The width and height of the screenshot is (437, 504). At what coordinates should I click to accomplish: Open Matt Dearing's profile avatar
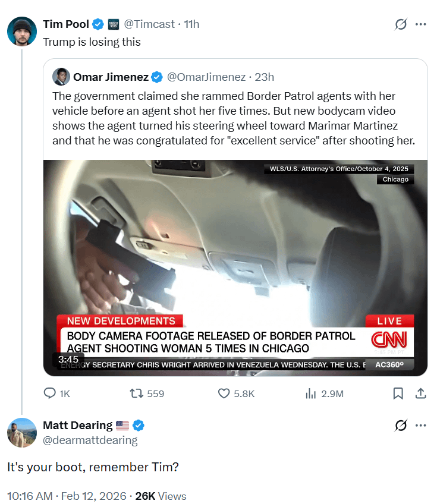22,432
